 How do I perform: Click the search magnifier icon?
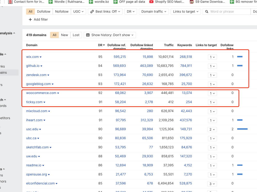(207, 12)
